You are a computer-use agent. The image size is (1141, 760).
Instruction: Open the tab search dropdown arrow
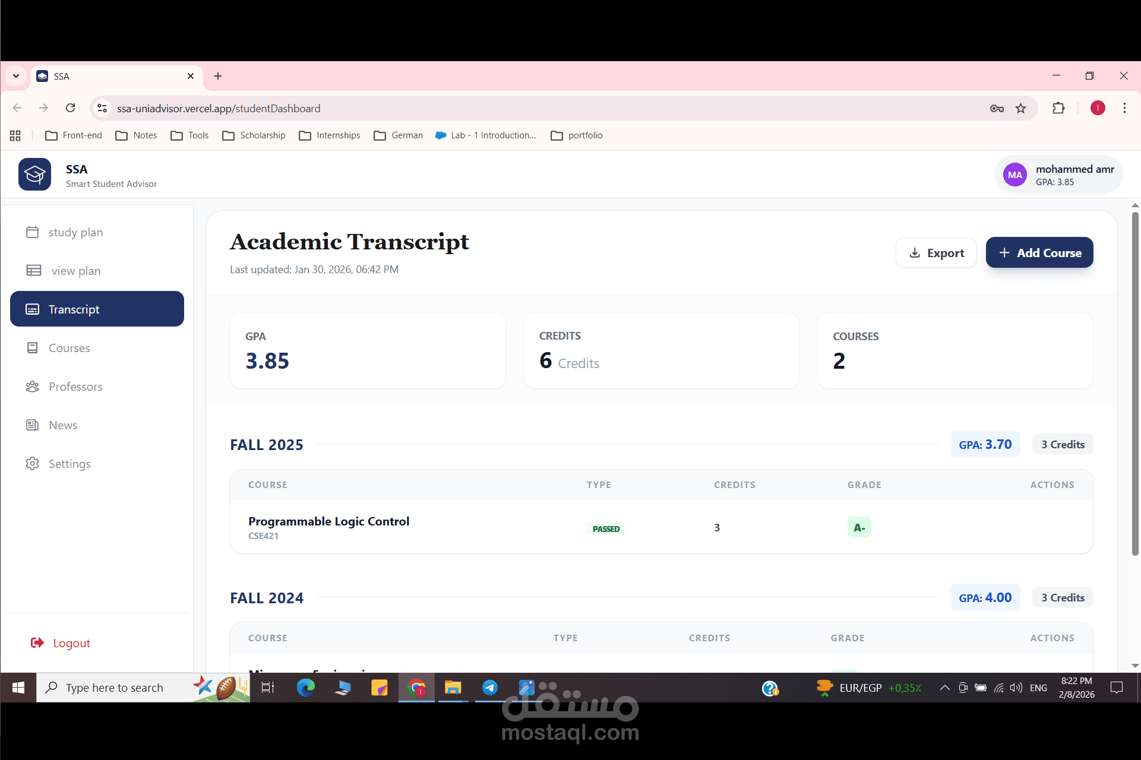16,76
